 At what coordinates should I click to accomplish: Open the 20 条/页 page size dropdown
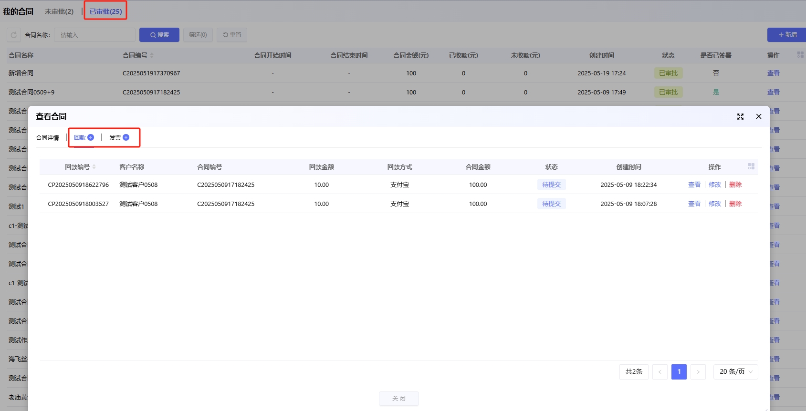coord(735,371)
